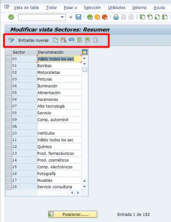Select row marker for sector 04 Iluminación
The width and height of the screenshot is (171, 222).
pos(9,86)
